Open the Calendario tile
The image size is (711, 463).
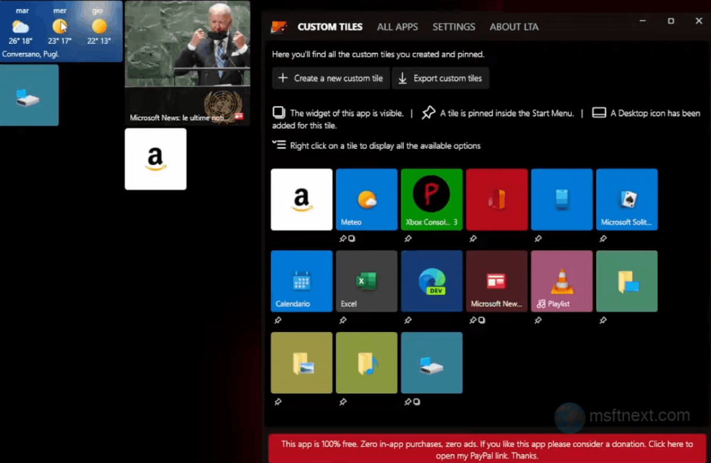coord(301,280)
